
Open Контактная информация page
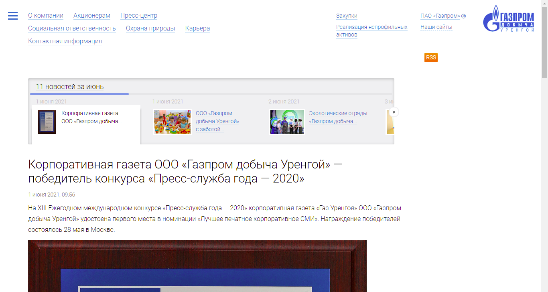[65, 41]
